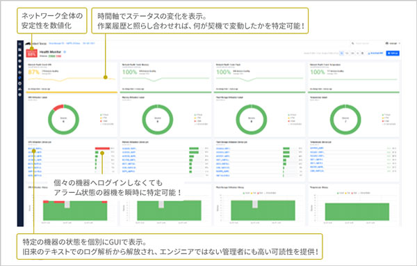Click the info icon beside Health Monitor title

pyautogui.click(x=65, y=52)
